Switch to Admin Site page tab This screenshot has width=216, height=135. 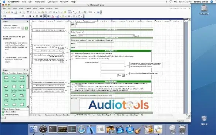coord(121,115)
